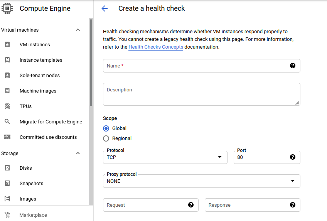Click into the Name input field

click(201, 66)
